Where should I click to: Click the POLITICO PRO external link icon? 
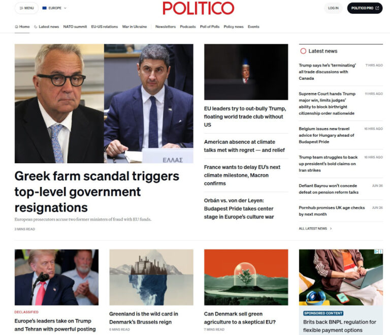click(x=377, y=8)
